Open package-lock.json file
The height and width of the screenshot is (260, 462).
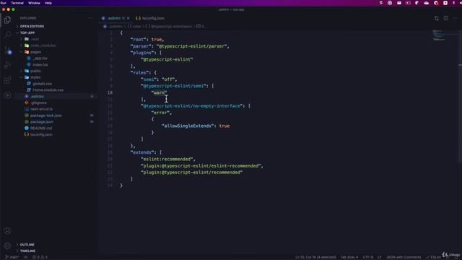click(x=46, y=116)
